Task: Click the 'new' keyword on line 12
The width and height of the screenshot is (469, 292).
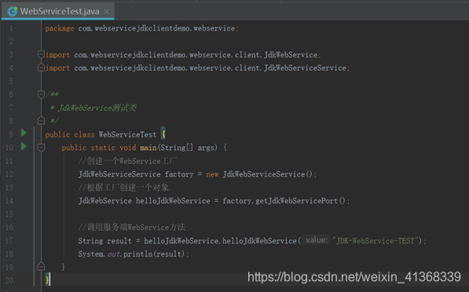Action: pos(212,174)
